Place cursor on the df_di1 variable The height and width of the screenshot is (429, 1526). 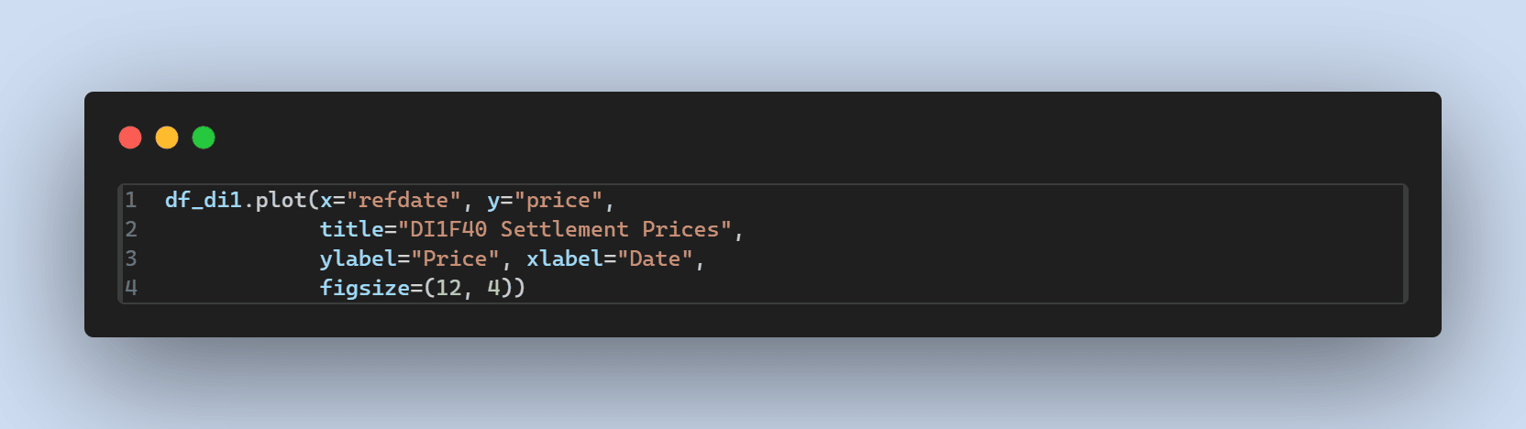coord(203,200)
